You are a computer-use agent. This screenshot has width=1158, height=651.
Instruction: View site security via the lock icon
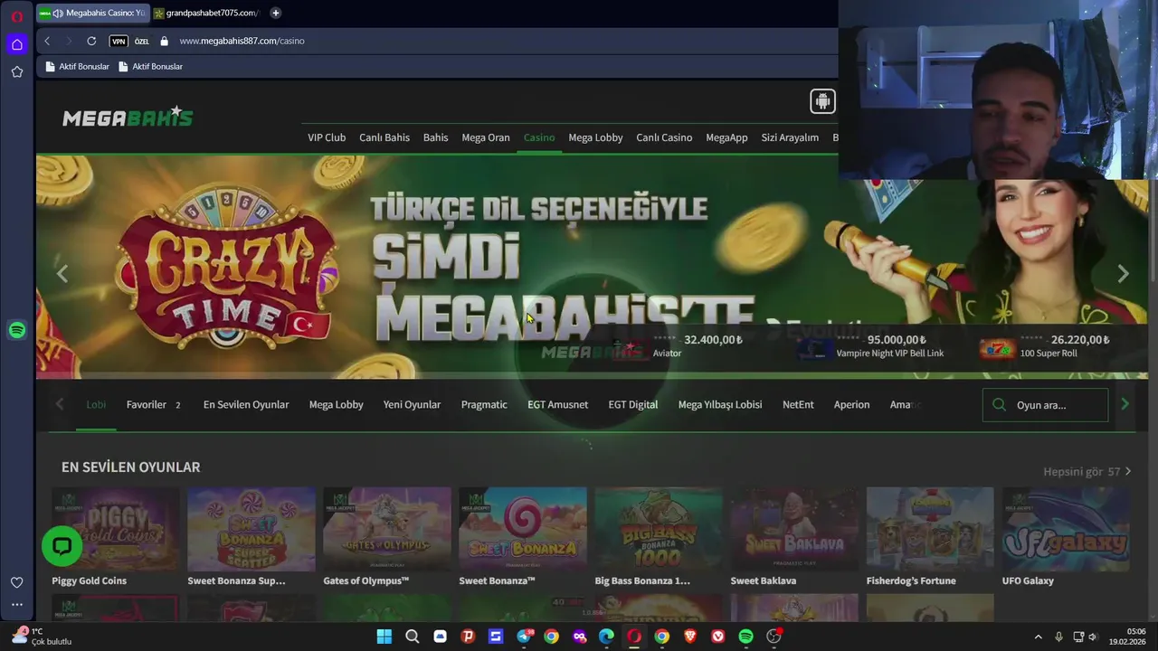click(x=164, y=41)
